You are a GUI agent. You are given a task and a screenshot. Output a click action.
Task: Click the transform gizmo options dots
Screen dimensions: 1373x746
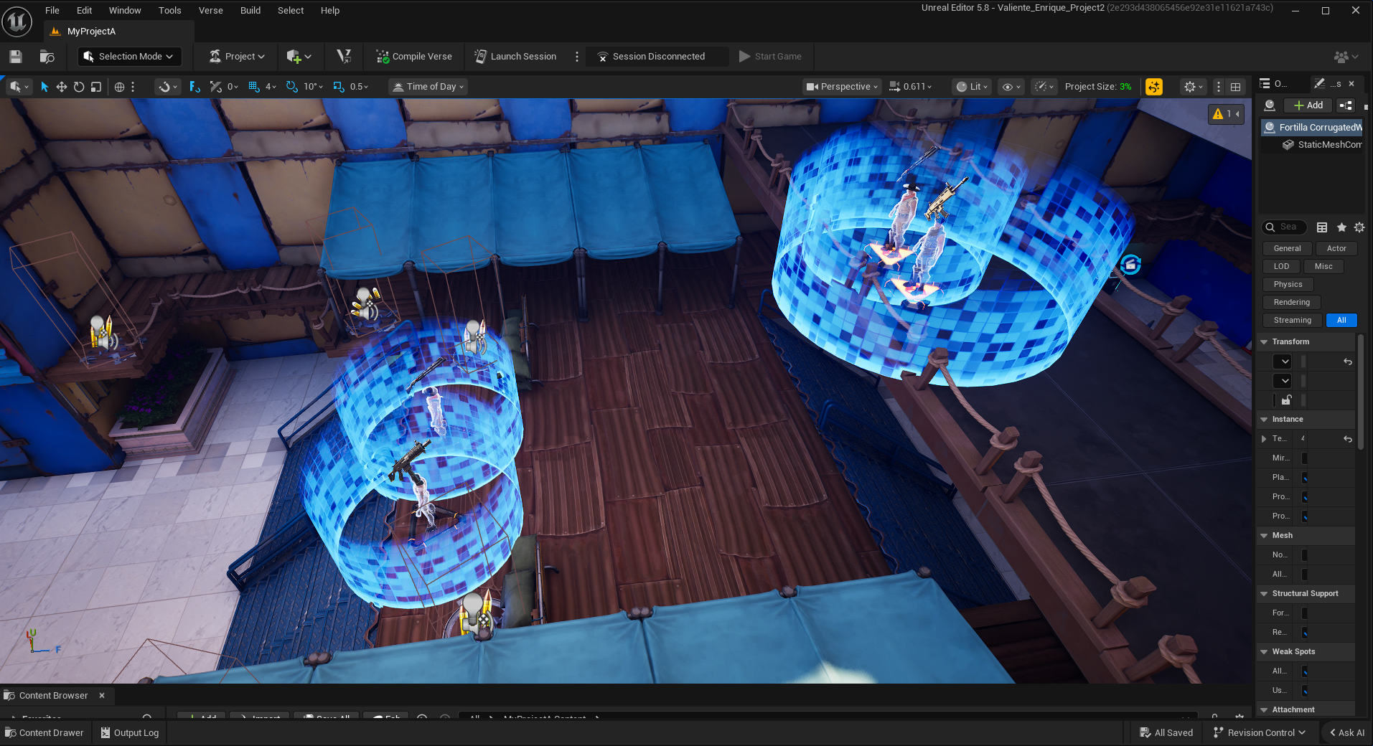133,87
